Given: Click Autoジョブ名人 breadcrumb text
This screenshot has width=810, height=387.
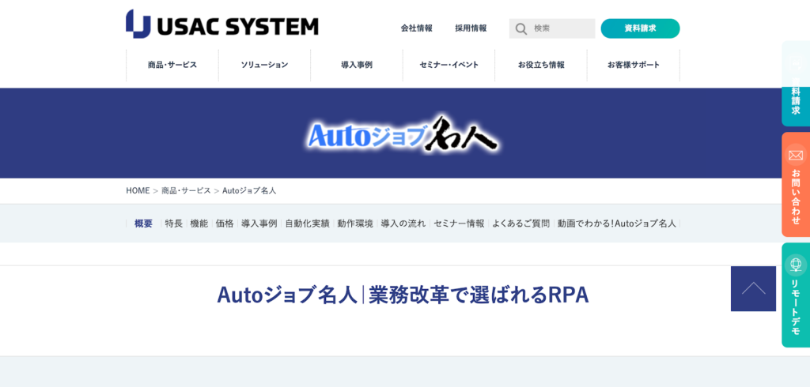Looking at the screenshot, I should (249, 190).
